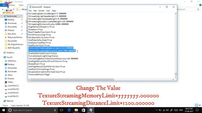
Task: Click the Notepad vertical scrollbar thumb
Action: pyautogui.click(x=176, y=74)
